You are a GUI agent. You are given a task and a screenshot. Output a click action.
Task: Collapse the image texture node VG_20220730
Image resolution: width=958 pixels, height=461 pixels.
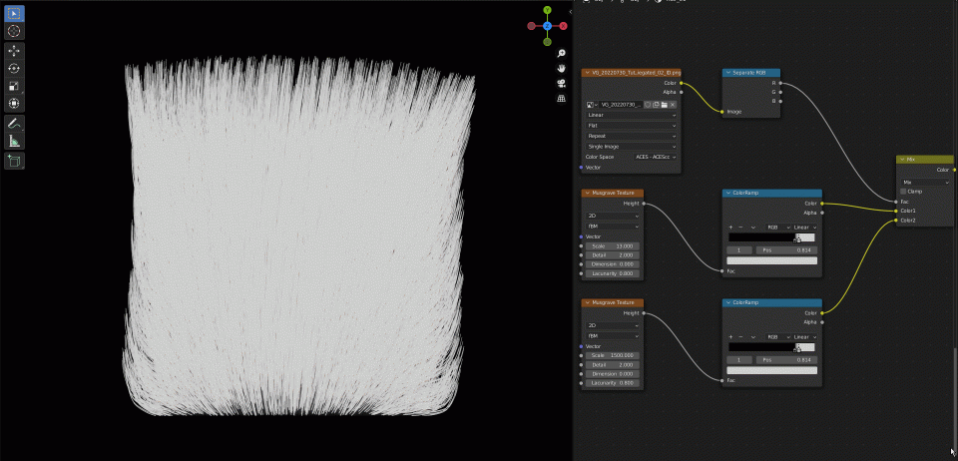(587, 73)
